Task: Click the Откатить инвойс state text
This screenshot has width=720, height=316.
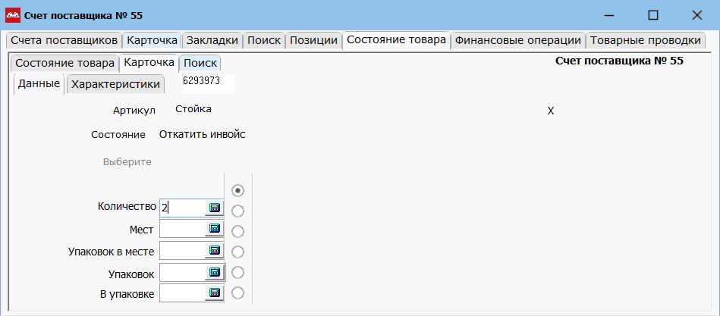Action: click(202, 135)
